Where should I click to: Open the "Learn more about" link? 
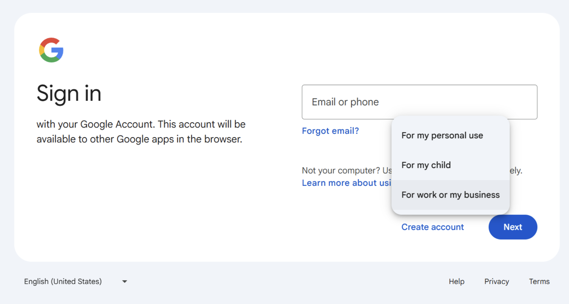(x=346, y=183)
